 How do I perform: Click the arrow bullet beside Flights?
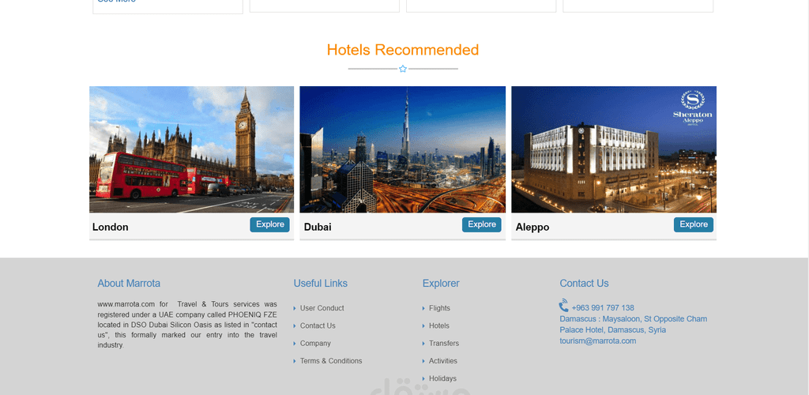[423, 308]
